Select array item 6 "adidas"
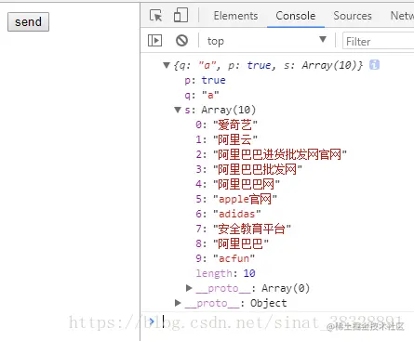The height and width of the screenshot is (341, 414). pyautogui.click(x=228, y=214)
